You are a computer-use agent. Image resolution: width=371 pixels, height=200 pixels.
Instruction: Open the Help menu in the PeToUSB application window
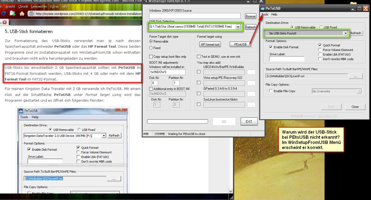point(274,14)
